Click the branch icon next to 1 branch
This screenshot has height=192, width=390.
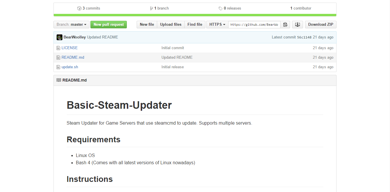[151, 8]
